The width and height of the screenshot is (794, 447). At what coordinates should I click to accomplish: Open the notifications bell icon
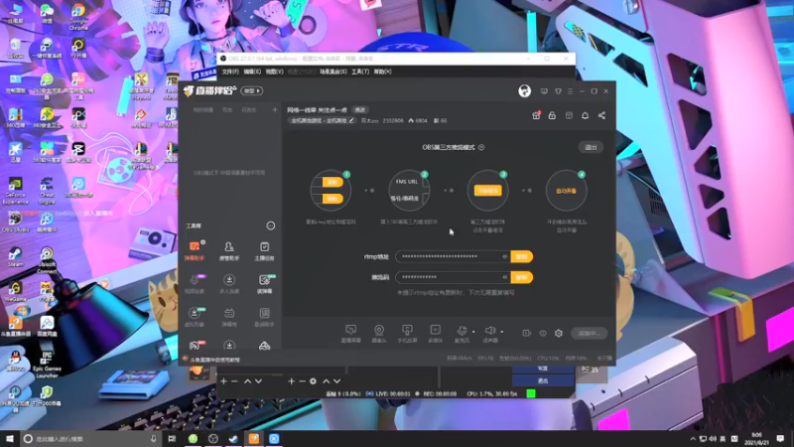[585, 115]
